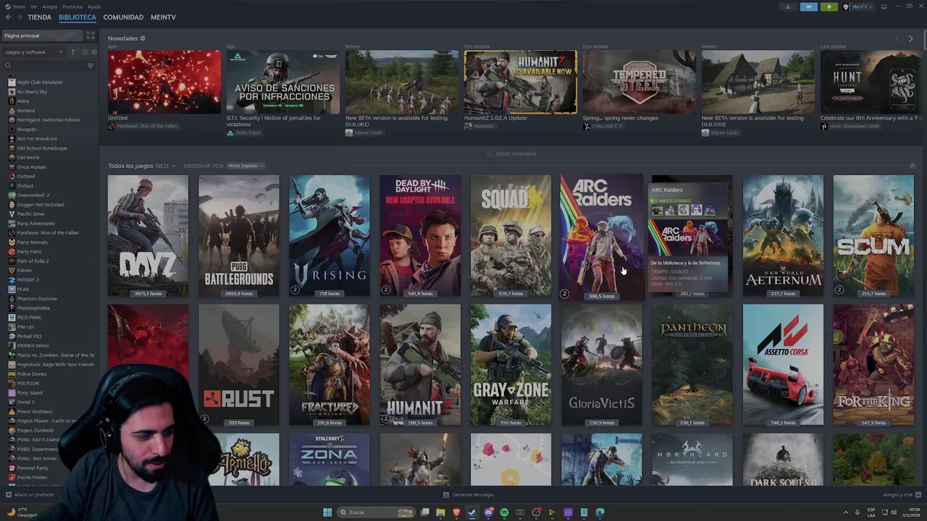Viewport: 927px width, 521px height.
Task: Open the Dead by Daylight cover
Action: 420,236
